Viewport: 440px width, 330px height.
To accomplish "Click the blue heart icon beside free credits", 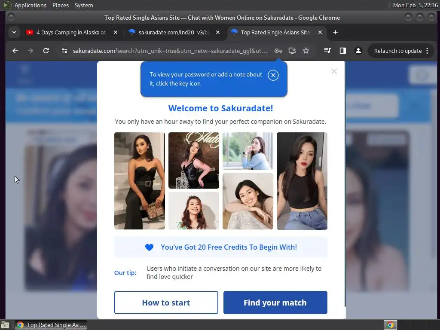I will (149, 247).
